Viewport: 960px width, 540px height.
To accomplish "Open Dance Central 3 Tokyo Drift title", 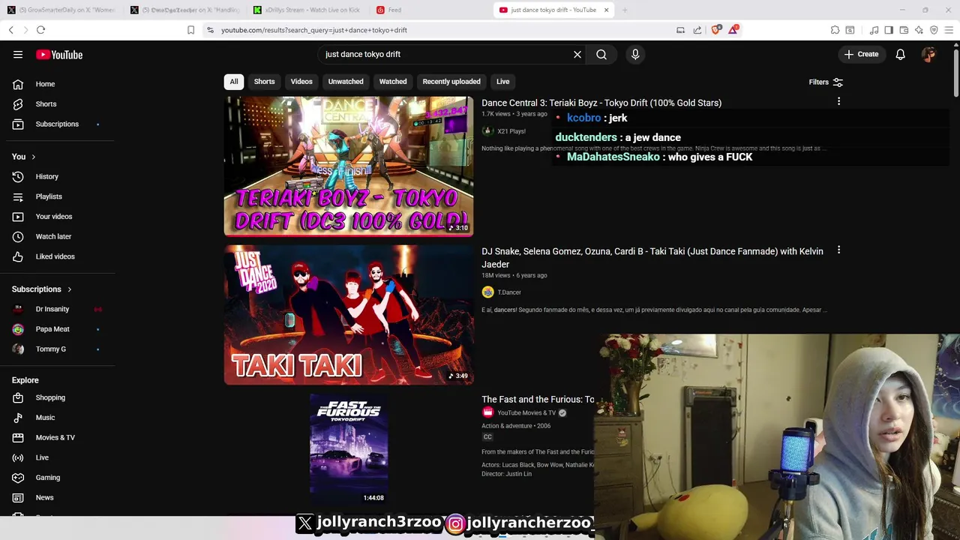I will click(601, 103).
